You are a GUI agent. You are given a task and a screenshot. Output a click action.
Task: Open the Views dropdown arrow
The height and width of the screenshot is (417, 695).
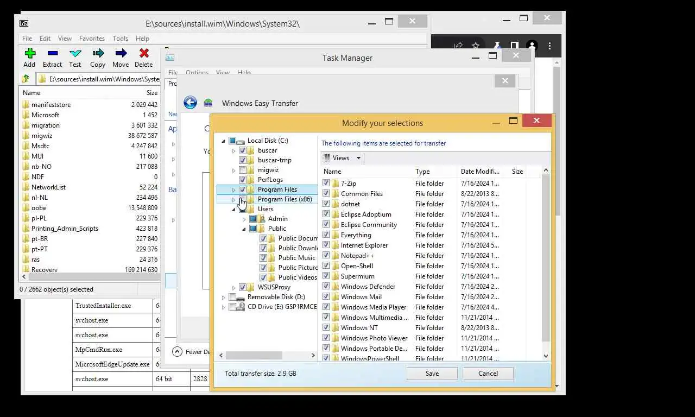coord(358,158)
